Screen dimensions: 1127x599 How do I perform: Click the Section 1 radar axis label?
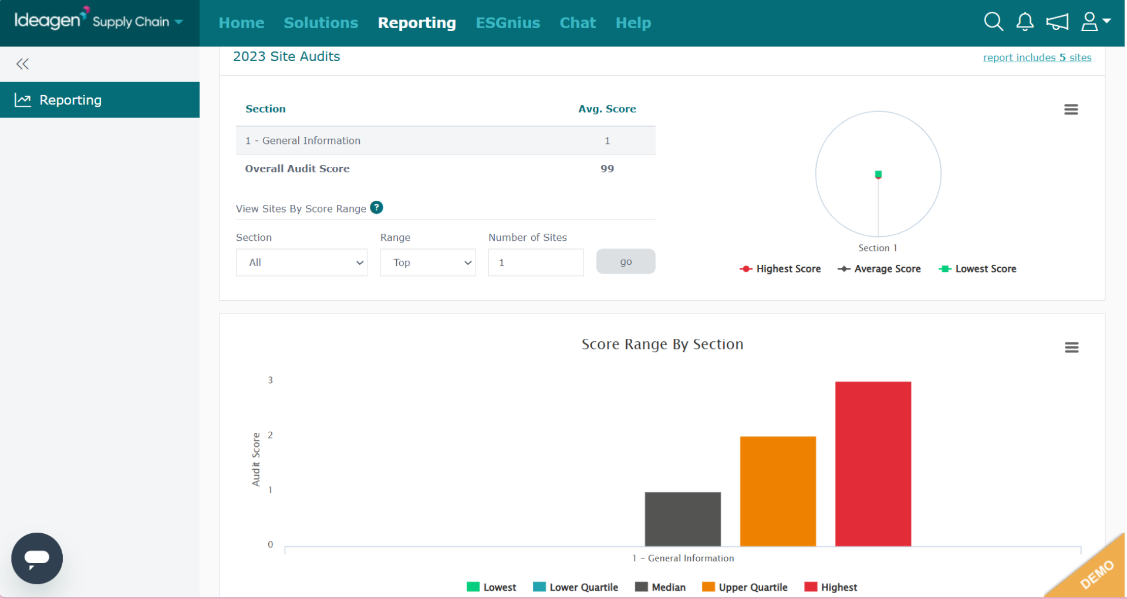pyautogui.click(x=878, y=248)
